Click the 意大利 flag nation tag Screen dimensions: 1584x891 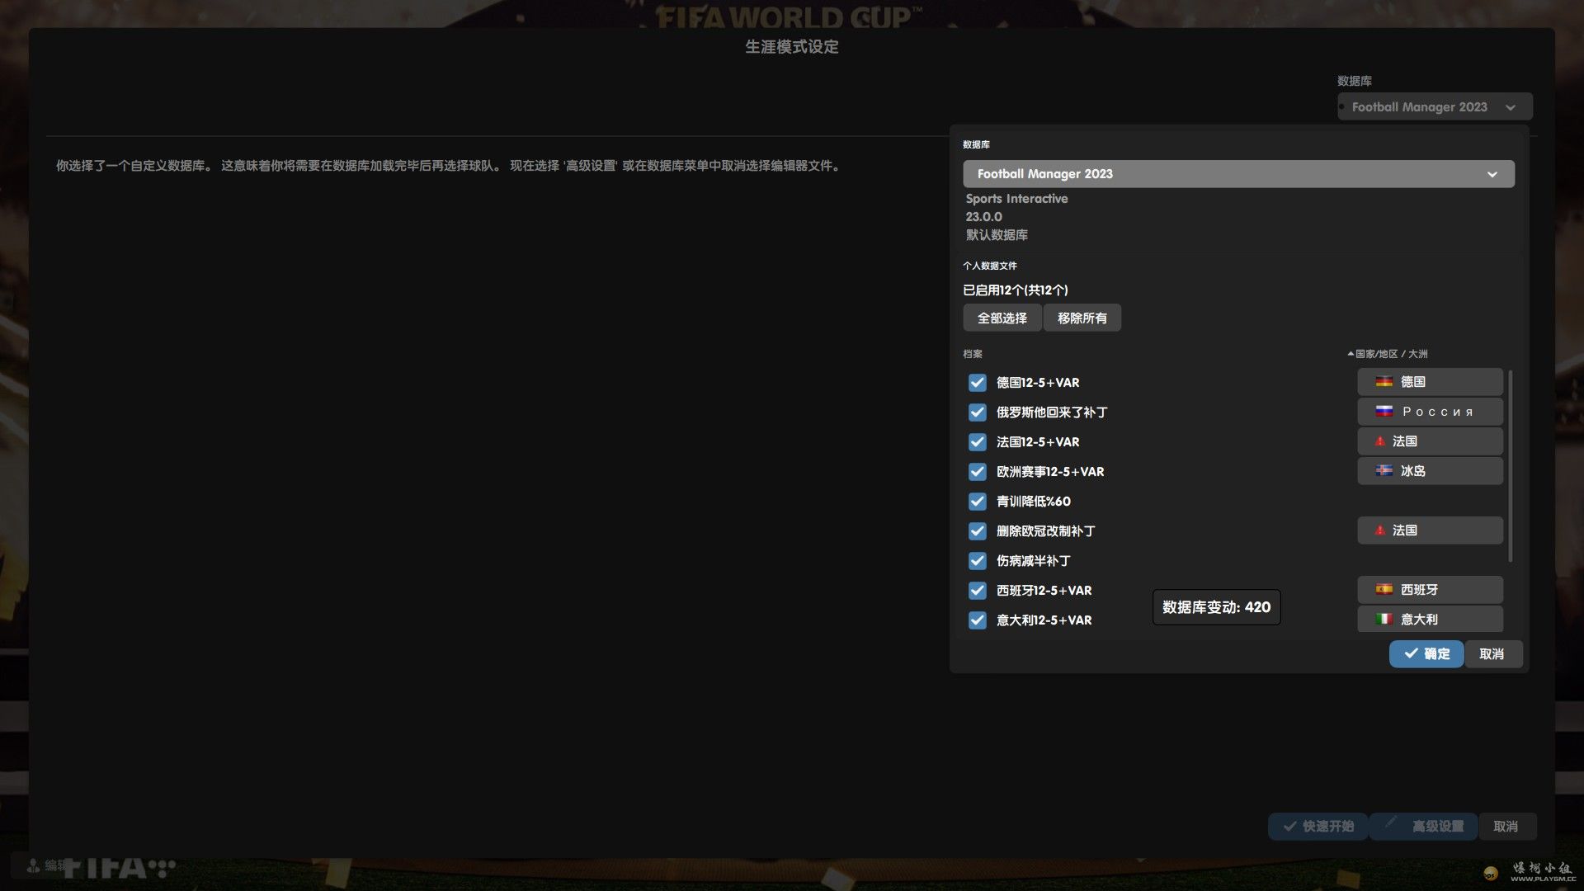tap(1430, 620)
